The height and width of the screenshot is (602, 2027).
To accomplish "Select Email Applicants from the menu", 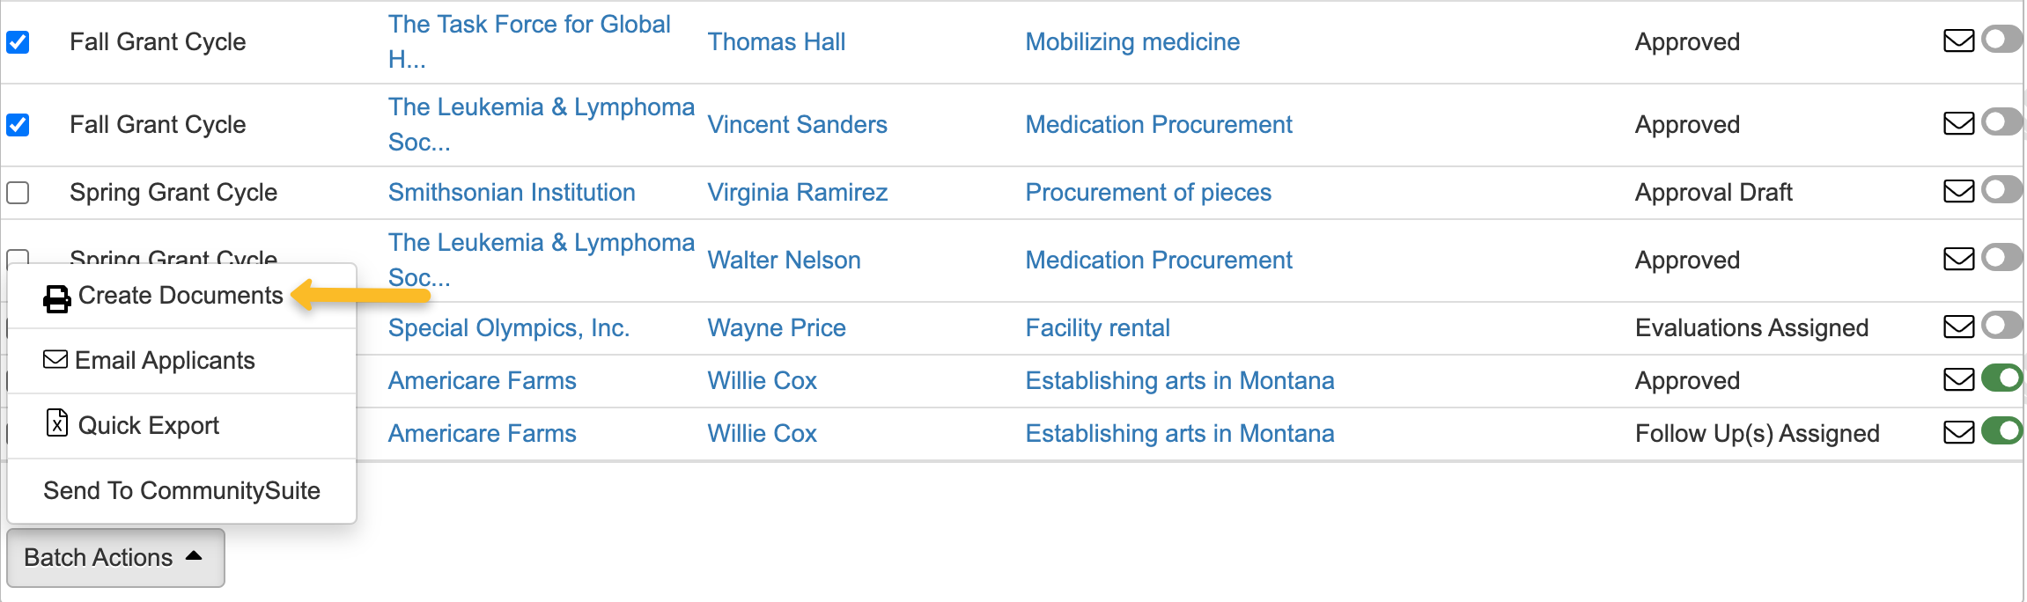I will click(165, 361).
